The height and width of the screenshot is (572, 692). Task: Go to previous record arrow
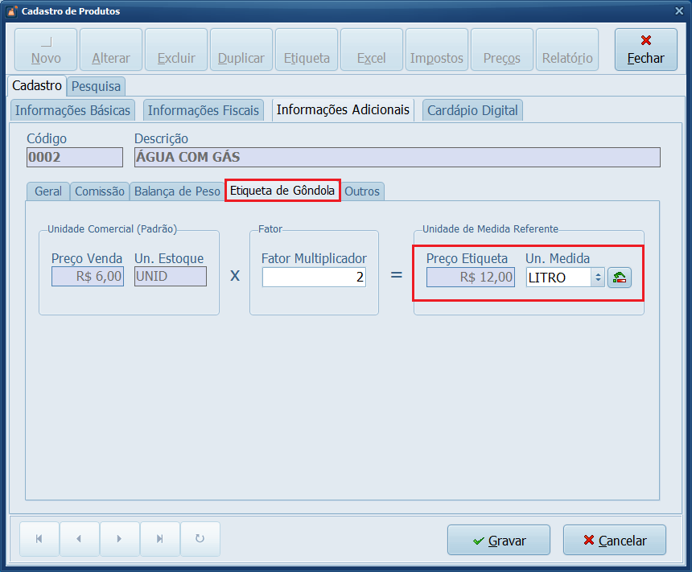(79, 539)
